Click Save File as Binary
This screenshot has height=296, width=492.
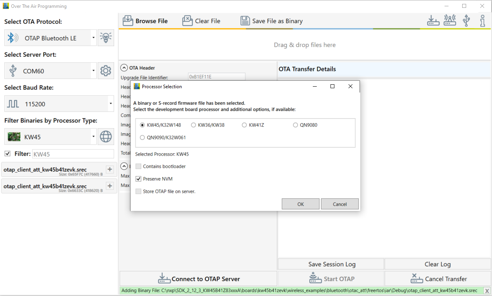click(271, 21)
